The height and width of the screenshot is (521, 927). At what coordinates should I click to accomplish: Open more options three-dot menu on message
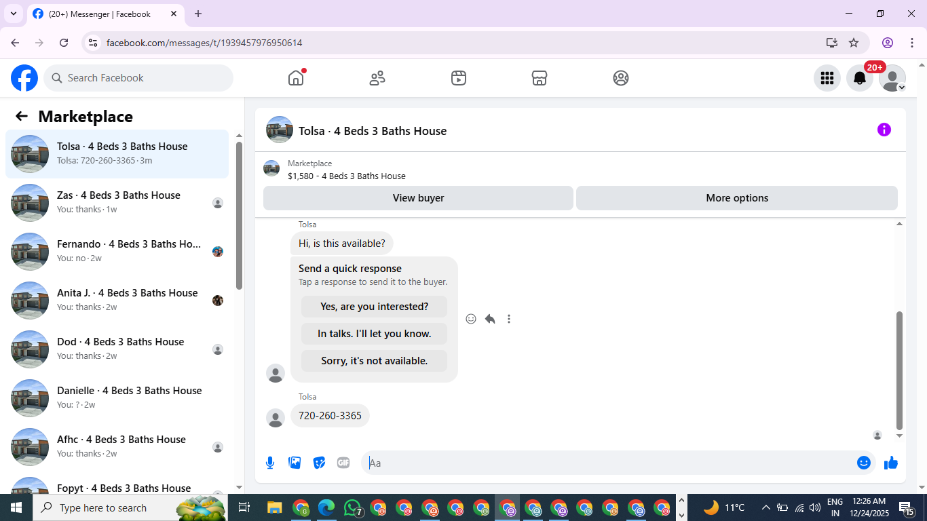(509, 319)
